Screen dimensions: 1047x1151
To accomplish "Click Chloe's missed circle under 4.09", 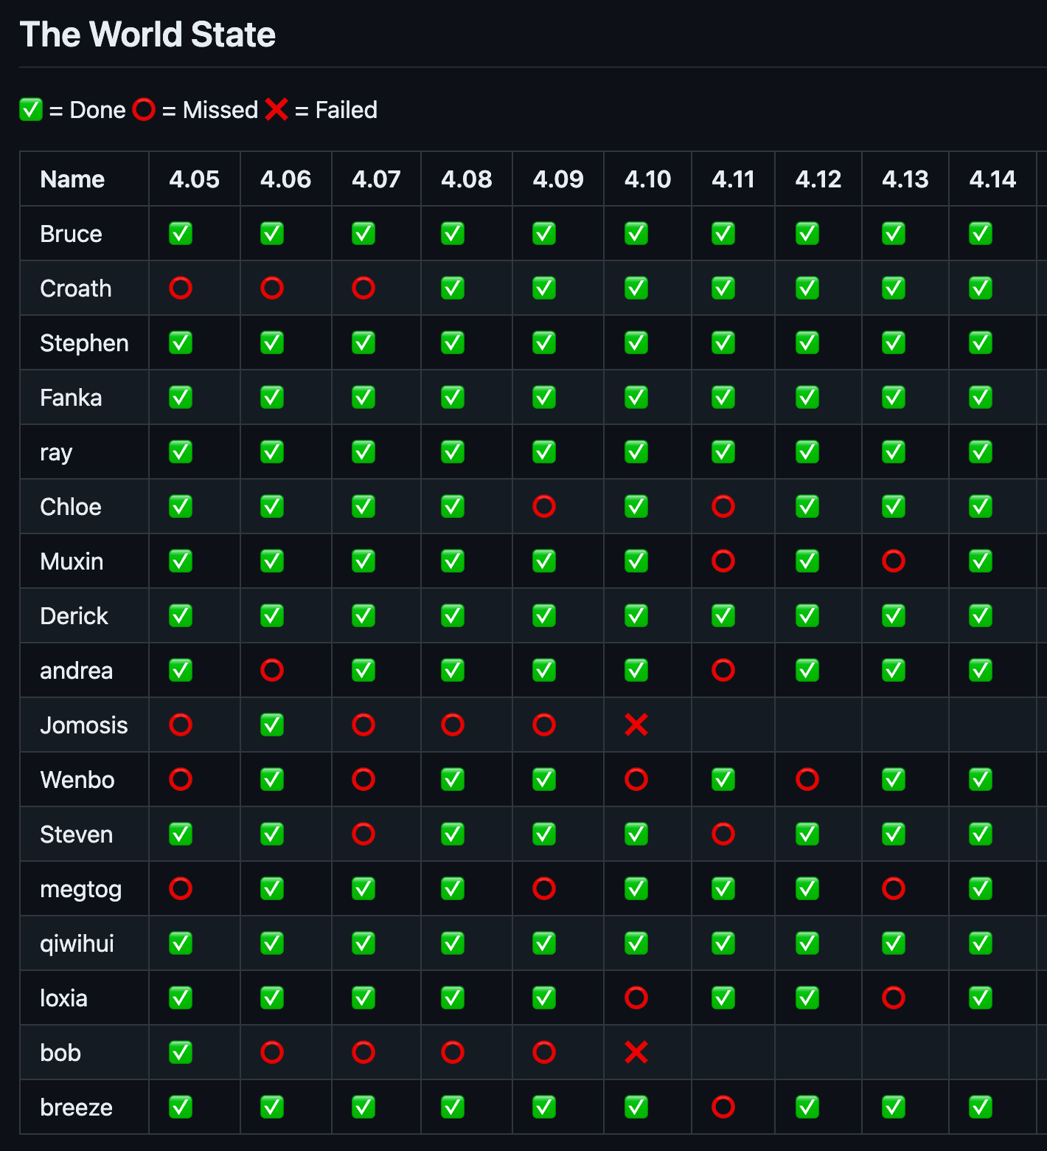I will click(x=544, y=507).
